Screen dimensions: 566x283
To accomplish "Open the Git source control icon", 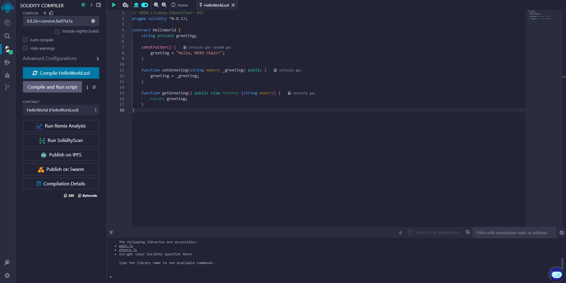I will (x=7, y=87).
